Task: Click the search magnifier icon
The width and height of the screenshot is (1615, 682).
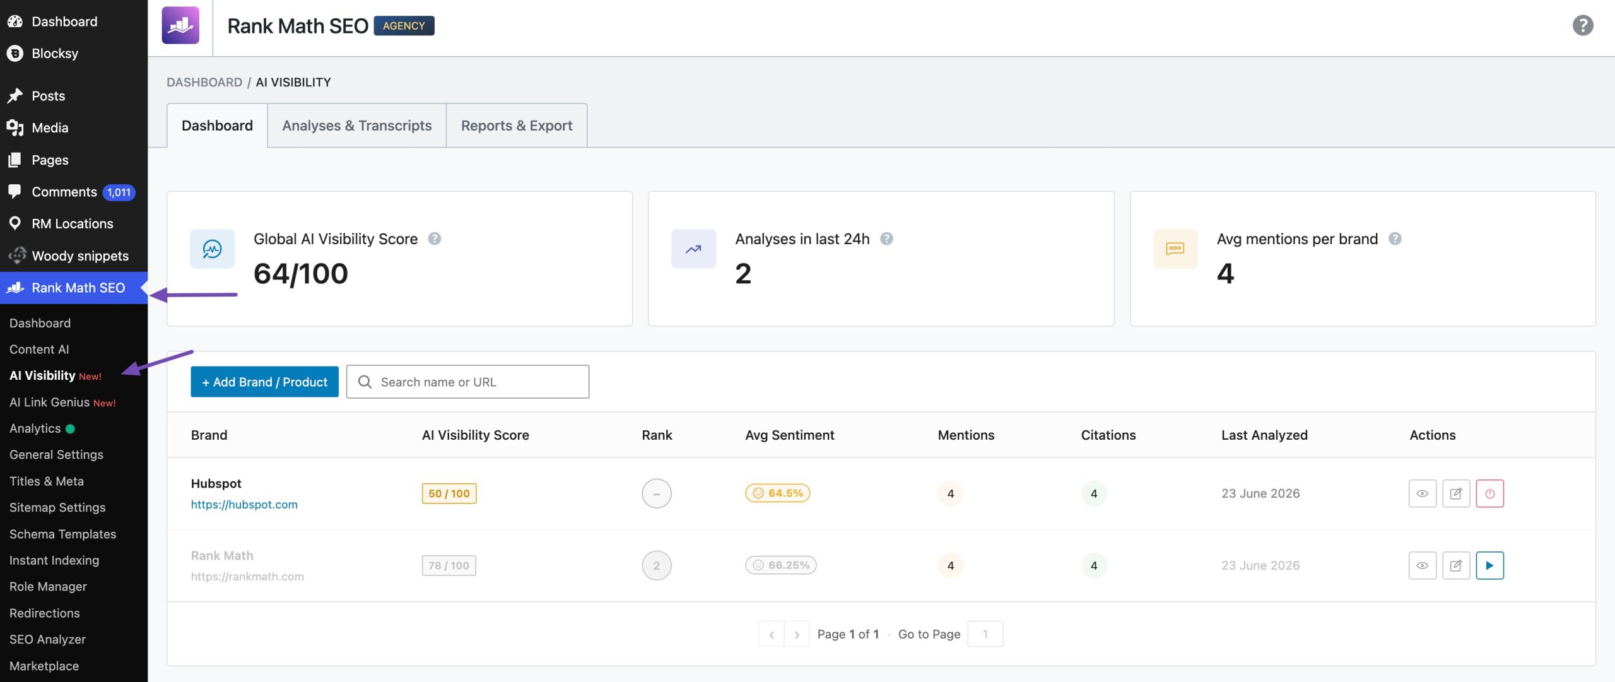Action: tap(365, 382)
